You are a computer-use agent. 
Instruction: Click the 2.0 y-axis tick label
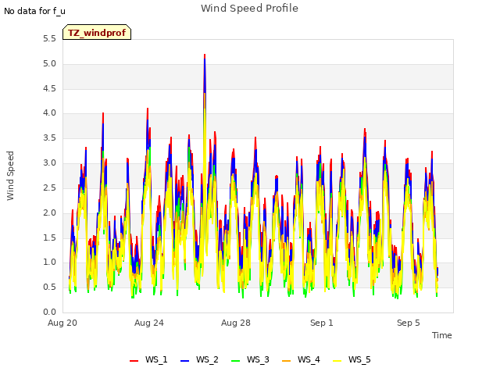(49, 212)
